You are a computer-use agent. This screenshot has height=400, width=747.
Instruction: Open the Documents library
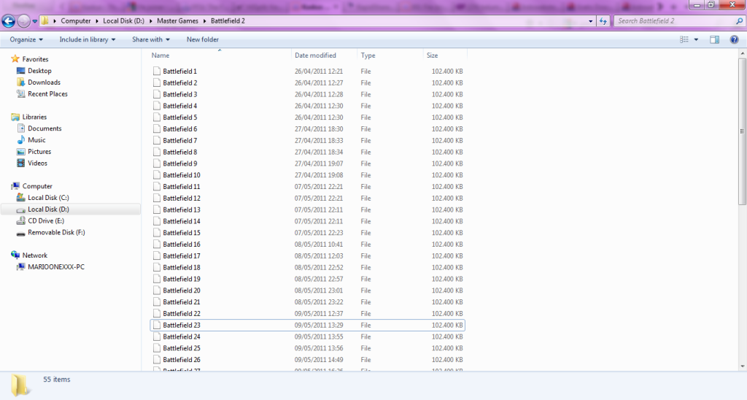click(44, 128)
